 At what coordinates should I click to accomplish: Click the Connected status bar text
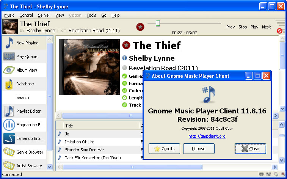pos(12,174)
